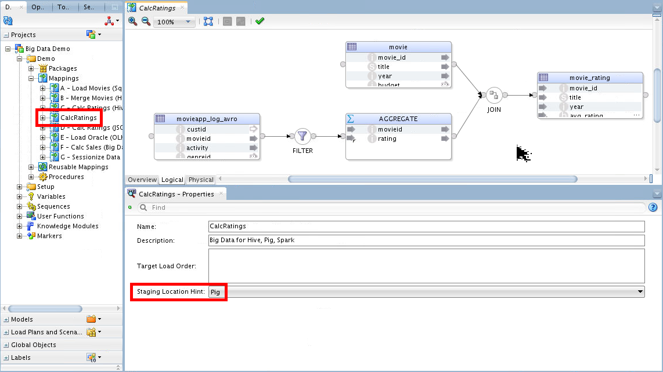Click the validate mapping green checkmark
Image resolution: width=663 pixels, height=372 pixels.
(x=260, y=21)
